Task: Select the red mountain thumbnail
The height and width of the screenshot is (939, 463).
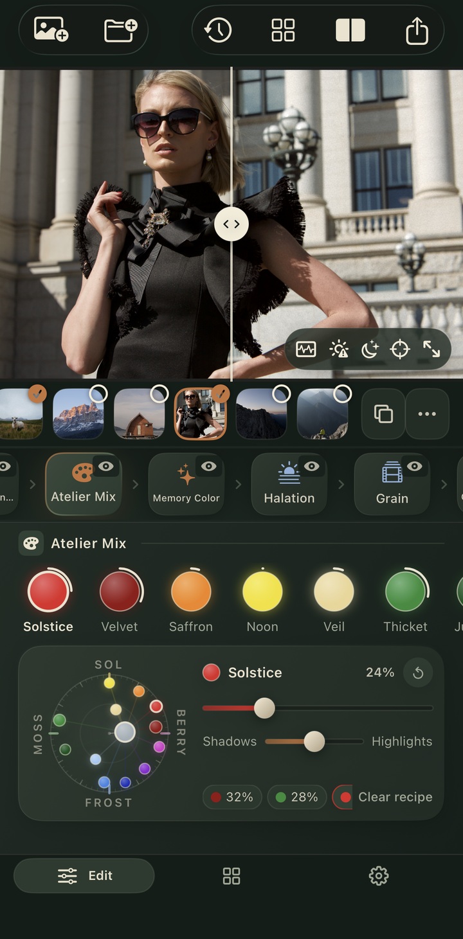Action: [78, 414]
